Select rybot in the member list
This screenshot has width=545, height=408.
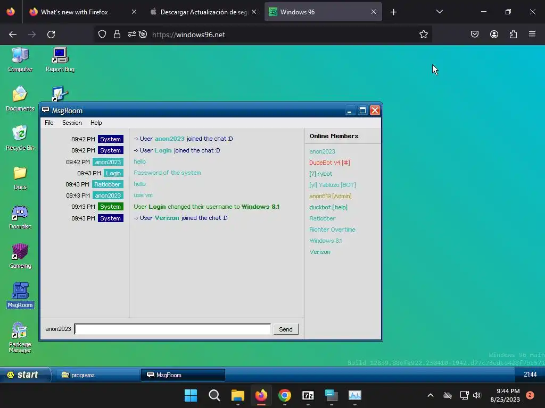(x=320, y=174)
